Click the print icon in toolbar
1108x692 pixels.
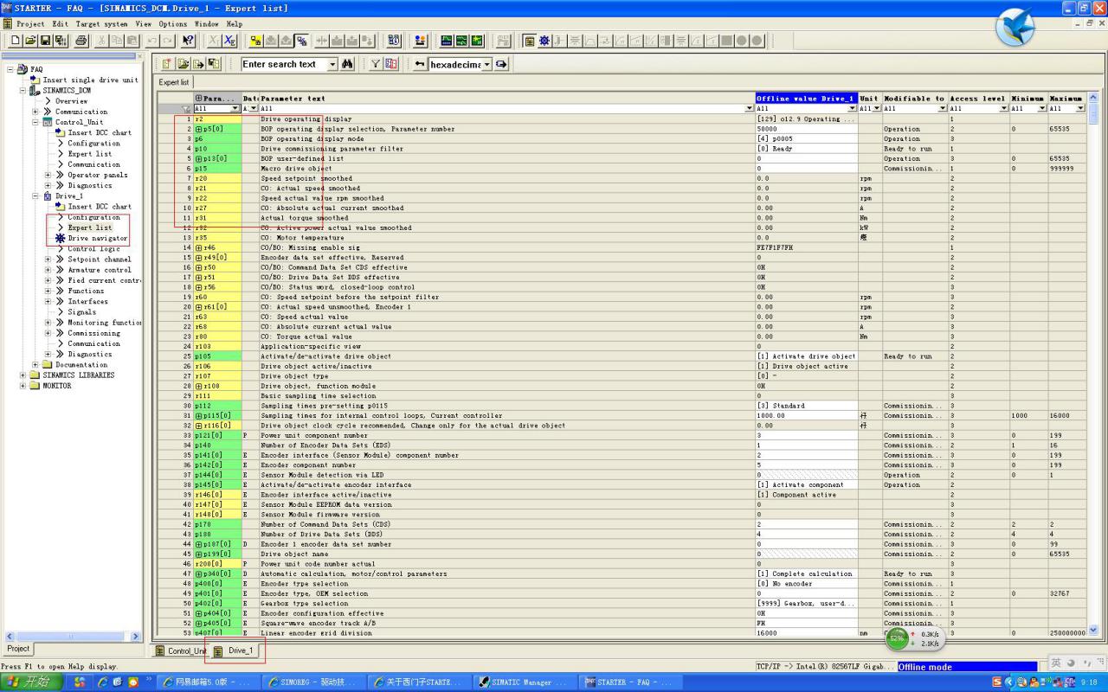pyautogui.click(x=81, y=41)
